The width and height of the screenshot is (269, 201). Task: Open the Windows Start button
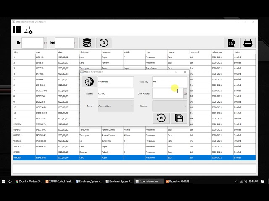(x=3, y=181)
